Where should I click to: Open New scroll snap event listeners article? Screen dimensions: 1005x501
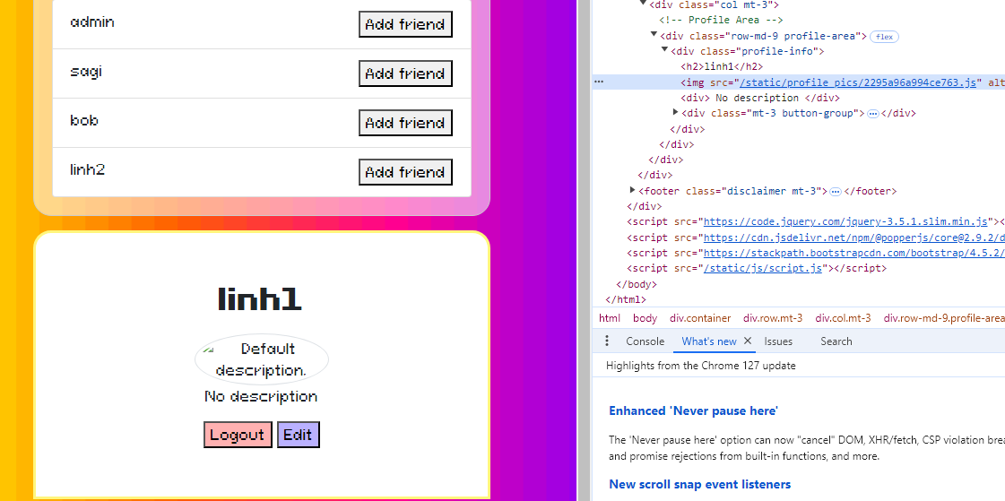(700, 484)
